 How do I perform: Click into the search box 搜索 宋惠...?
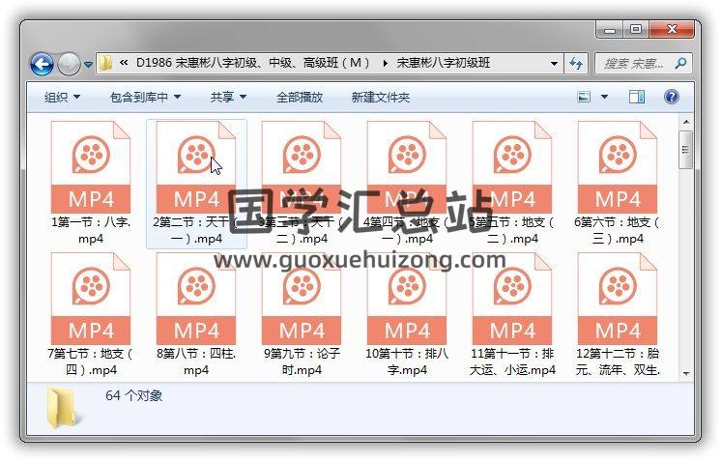pyautogui.click(x=634, y=64)
